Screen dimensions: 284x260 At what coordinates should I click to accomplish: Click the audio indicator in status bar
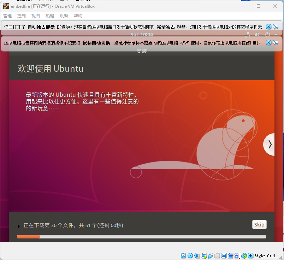pyautogui.click(x=197, y=256)
